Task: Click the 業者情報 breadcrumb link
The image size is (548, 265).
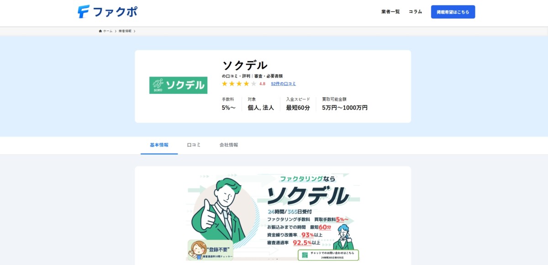Action: pos(125,31)
